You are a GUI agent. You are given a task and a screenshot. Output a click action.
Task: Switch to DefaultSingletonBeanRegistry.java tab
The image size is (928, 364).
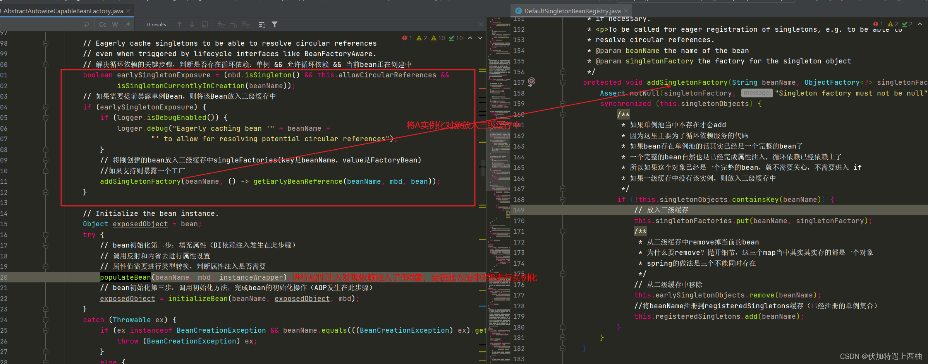(572, 11)
